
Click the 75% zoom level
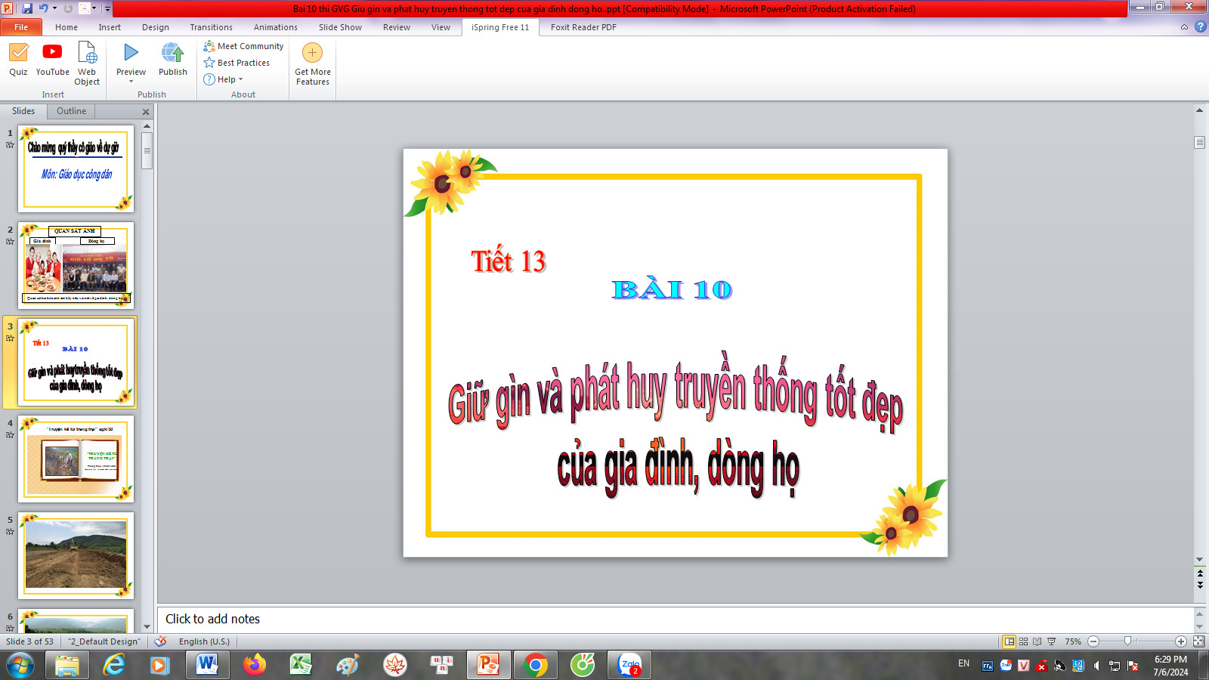point(1073,641)
